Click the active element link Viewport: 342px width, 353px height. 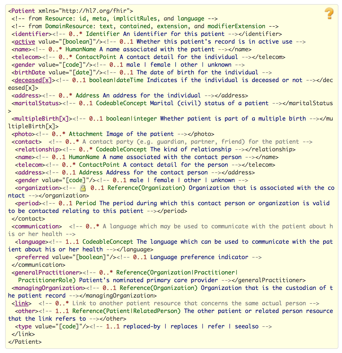pyautogui.click(x=24, y=42)
